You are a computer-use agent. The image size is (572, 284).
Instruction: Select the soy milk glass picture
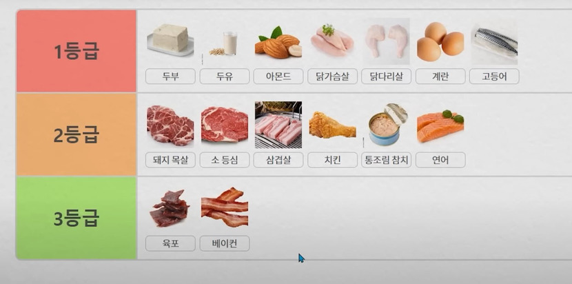[x=224, y=43]
